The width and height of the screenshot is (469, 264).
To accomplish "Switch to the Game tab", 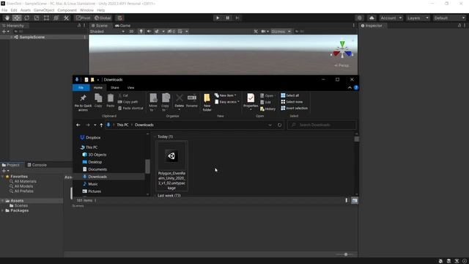I will (122, 26).
